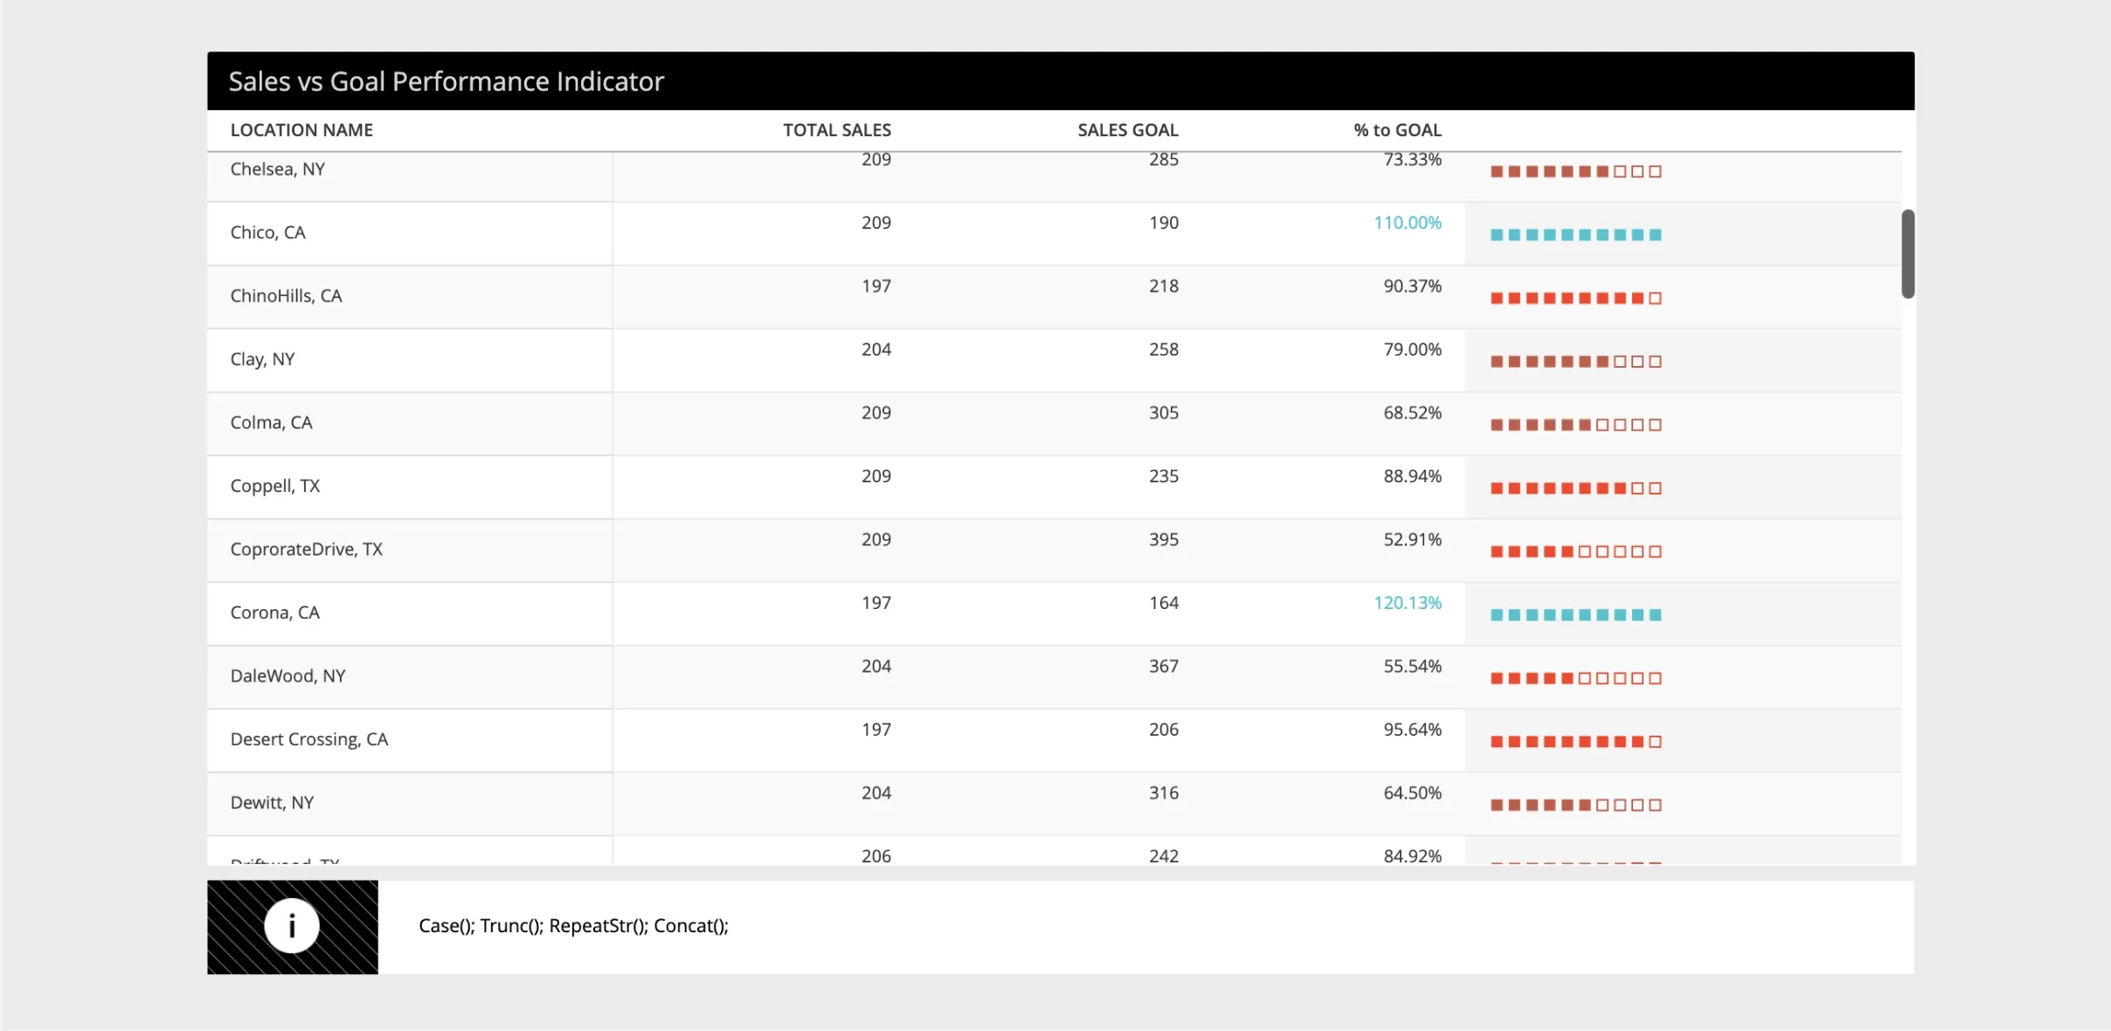Click the formula text Case(); Trunc(); RepeatStr(); Concat();
This screenshot has height=1031, width=2111.
(x=573, y=925)
